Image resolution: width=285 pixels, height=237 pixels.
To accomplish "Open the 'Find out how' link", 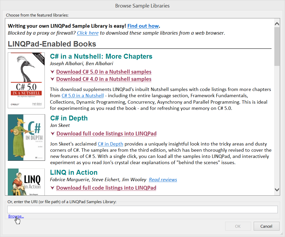I will pos(143,26).
